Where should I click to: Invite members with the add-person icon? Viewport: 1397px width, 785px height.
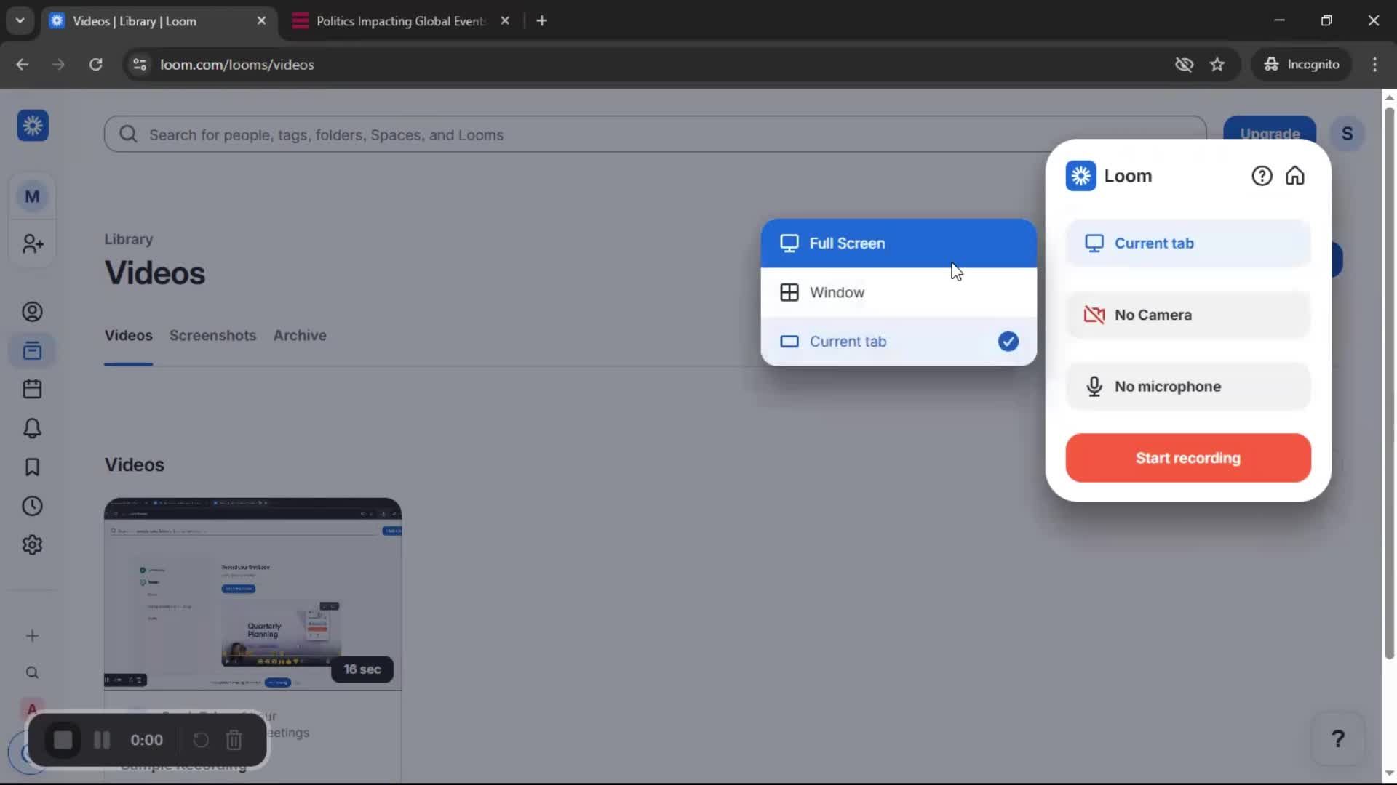32,244
